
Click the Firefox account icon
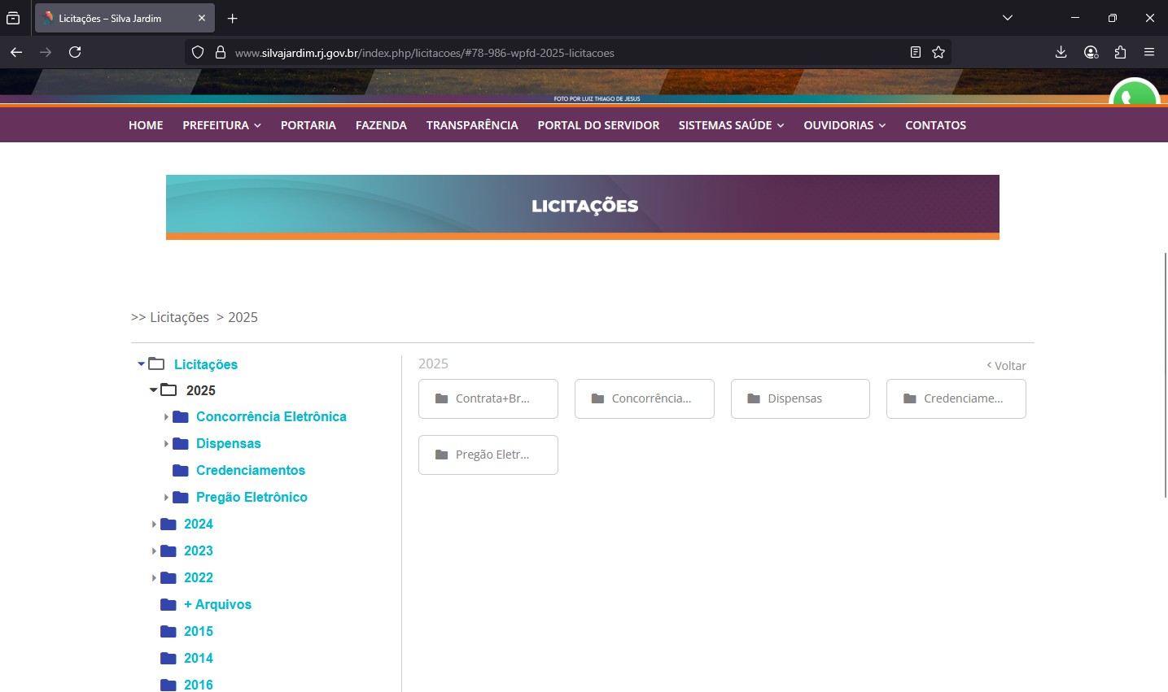1091,52
